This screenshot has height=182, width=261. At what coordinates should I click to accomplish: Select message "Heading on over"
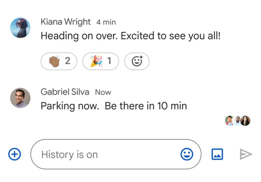[x=130, y=36]
